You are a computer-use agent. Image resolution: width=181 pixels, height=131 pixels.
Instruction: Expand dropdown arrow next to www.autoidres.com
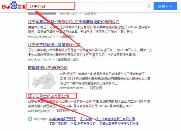(58, 37)
